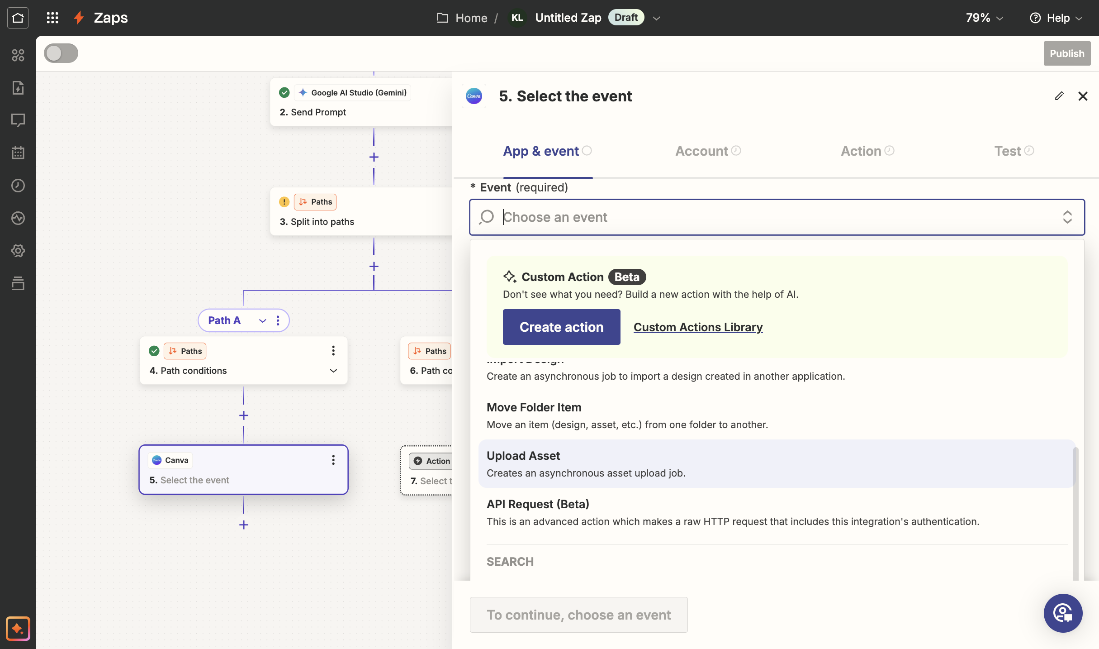
Task: Open the zap file icon in sidebar
Action: pos(18,88)
